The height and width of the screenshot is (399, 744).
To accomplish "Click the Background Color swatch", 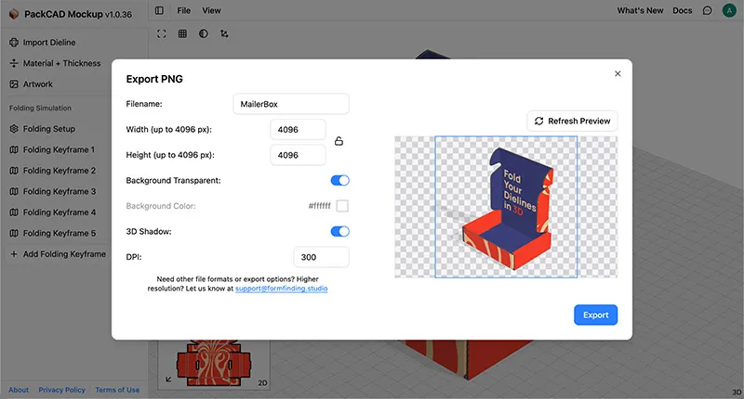I will tap(342, 206).
